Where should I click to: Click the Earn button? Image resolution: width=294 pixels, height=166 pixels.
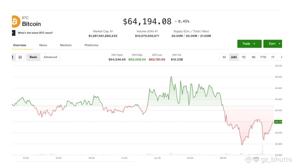(x=272, y=44)
